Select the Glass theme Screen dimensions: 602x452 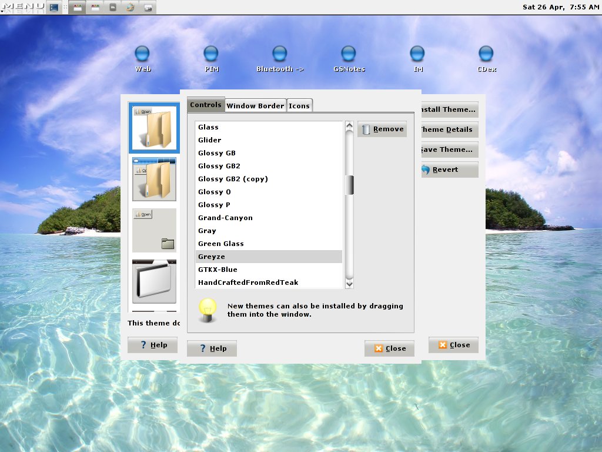click(269, 127)
